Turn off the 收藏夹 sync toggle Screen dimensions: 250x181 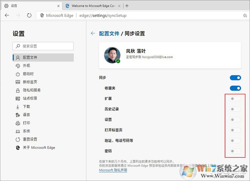click(x=235, y=88)
